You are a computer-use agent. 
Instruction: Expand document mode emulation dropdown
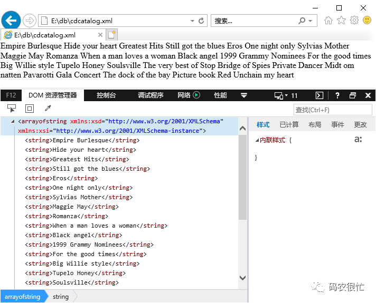coord(286,95)
